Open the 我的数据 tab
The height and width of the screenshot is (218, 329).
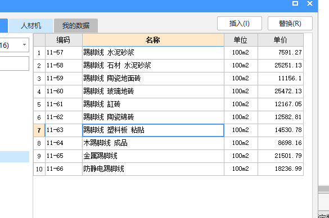[76, 26]
